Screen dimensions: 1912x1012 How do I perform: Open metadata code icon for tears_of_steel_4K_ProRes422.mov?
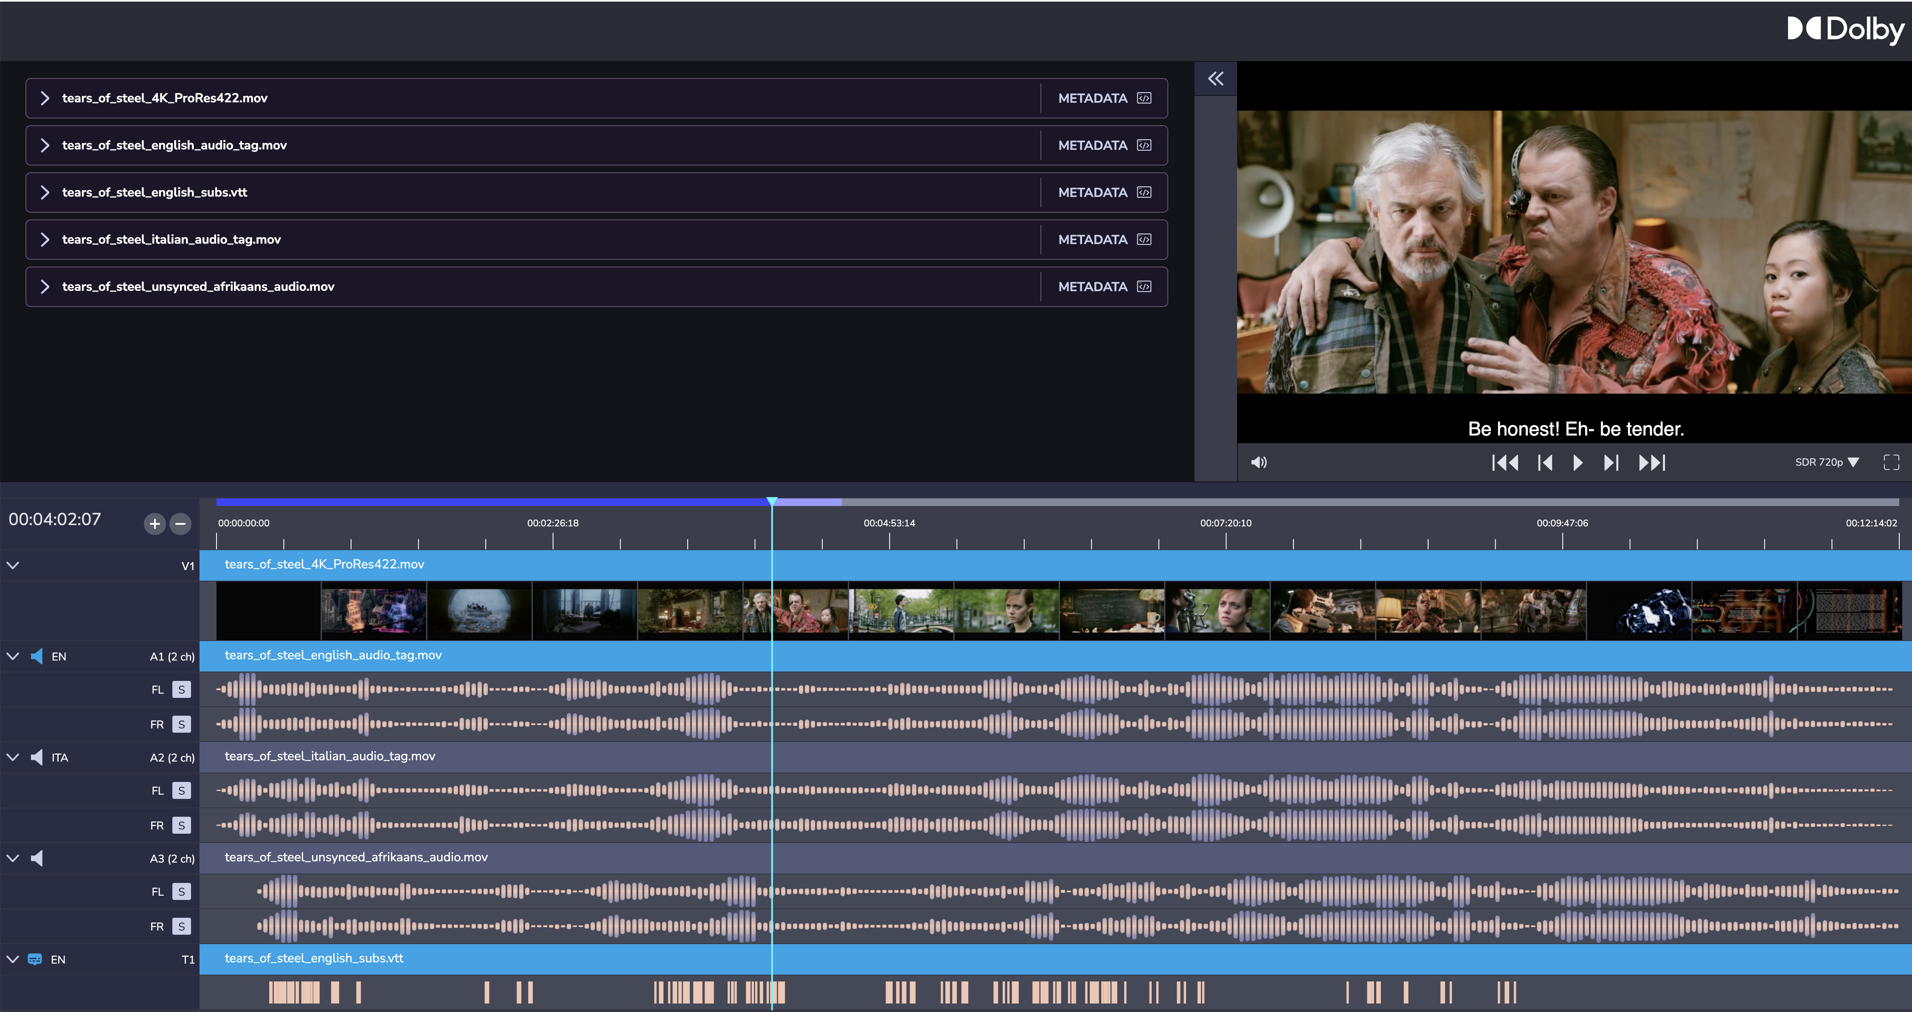pyautogui.click(x=1144, y=98)
